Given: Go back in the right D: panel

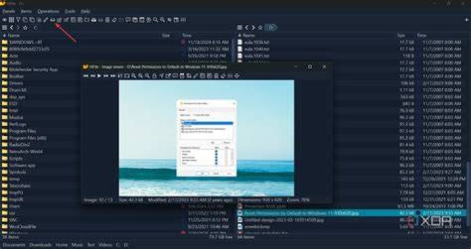Looking at the screenshot, I should click(247, 27).
